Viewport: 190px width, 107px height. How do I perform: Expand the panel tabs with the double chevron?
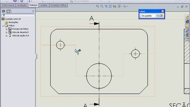[33, 11]
